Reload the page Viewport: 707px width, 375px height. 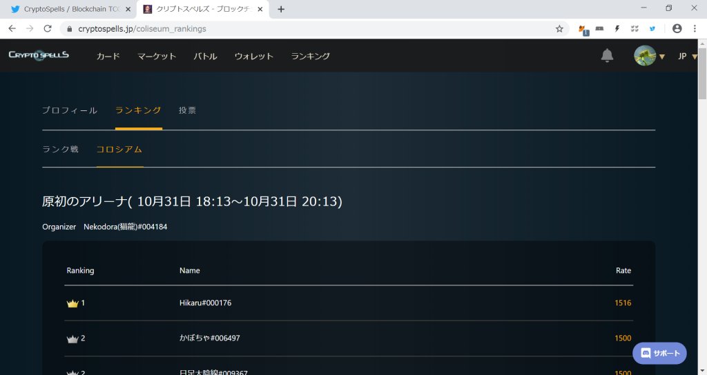[x=48, y=29]
